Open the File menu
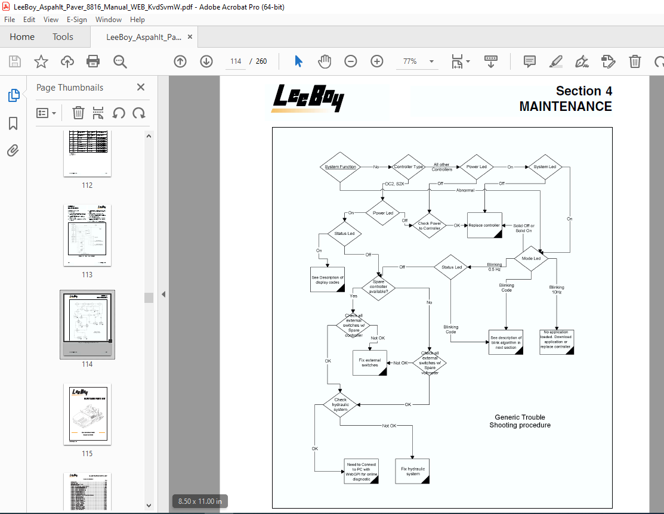Image resolution: width=664 pixels, height=514 pixels. [10, 20]
